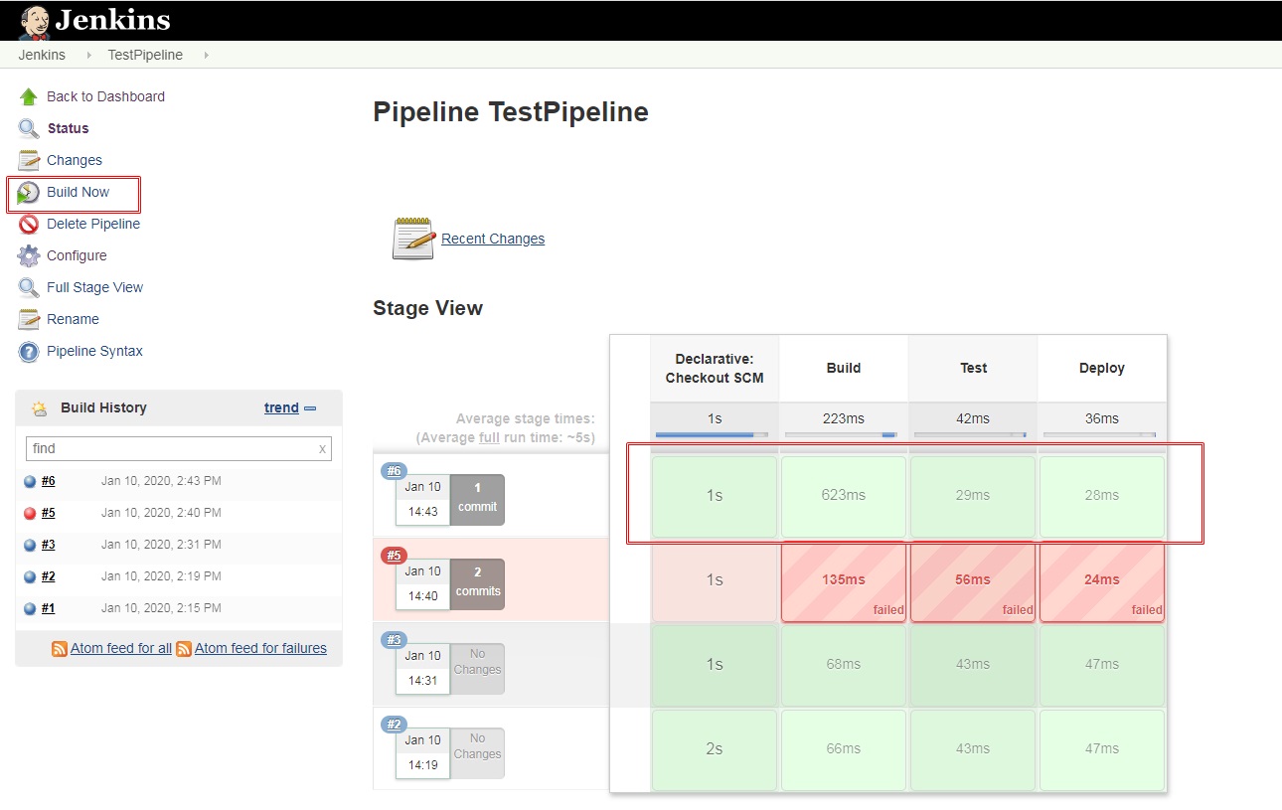Click the TestPipeline breadcrumb link
1282x810 pixels.
(145, 55)
